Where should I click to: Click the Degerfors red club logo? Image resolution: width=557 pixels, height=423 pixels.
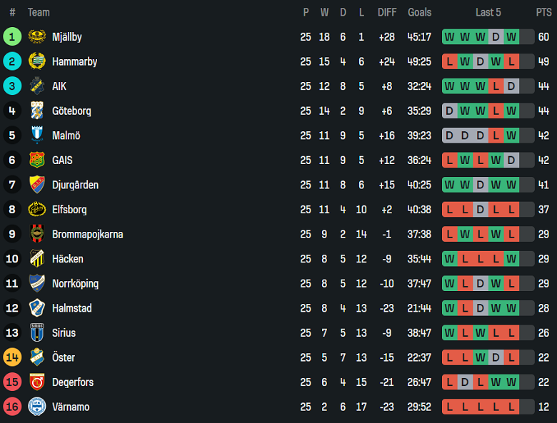click(36, 382)
